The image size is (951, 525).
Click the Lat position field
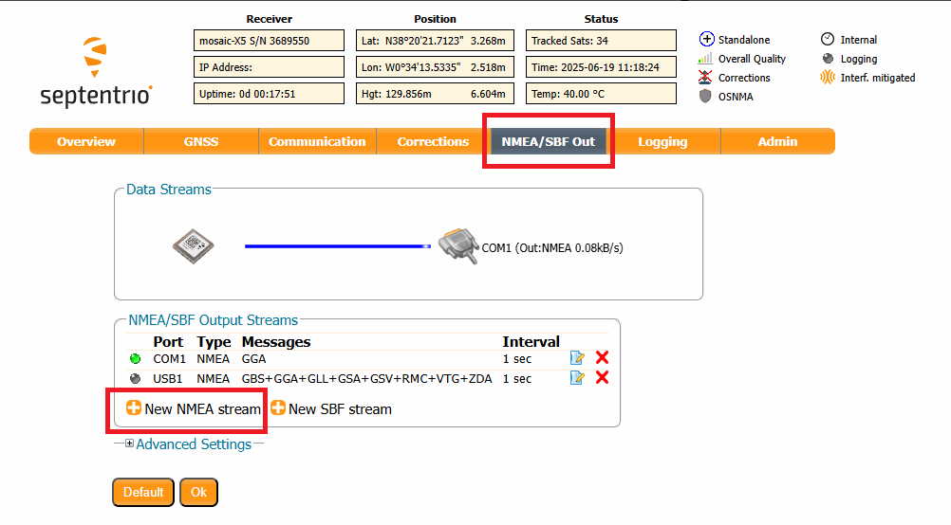(435, 41)
